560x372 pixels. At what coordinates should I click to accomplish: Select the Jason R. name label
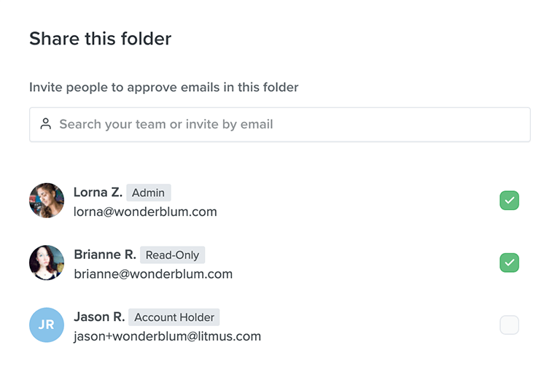click(x=99, y=317)
